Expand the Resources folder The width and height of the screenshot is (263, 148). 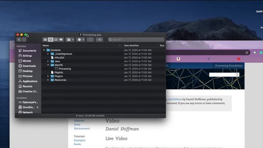(x=48, y=80)
